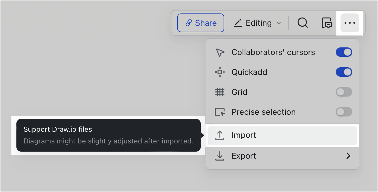
Task: Click the empty canvas background area
Action: pyautogui.click(x=88, y=73)
